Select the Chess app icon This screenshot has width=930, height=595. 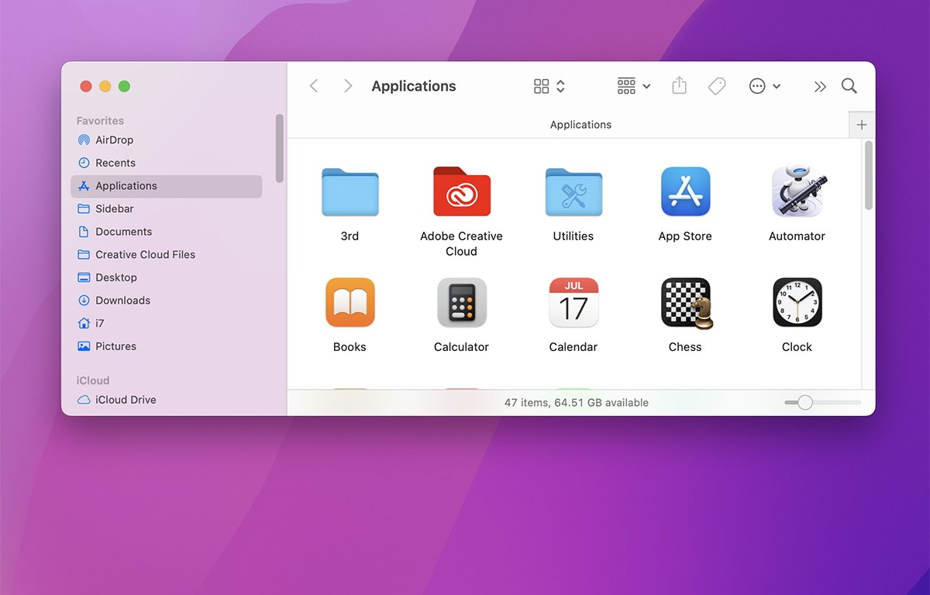coord(685,302)
